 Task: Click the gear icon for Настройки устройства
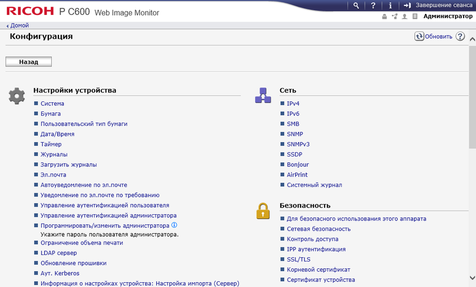coord(17,96)
